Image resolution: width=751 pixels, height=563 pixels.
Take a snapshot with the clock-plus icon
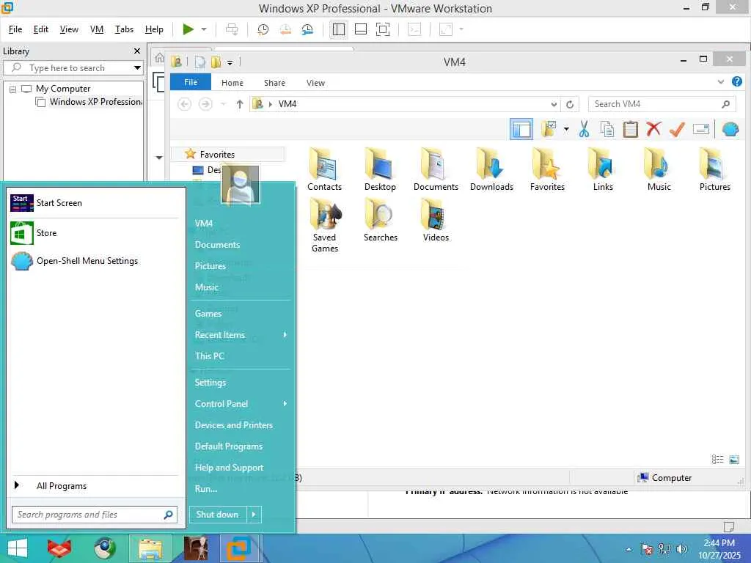(x=263, y=29)
